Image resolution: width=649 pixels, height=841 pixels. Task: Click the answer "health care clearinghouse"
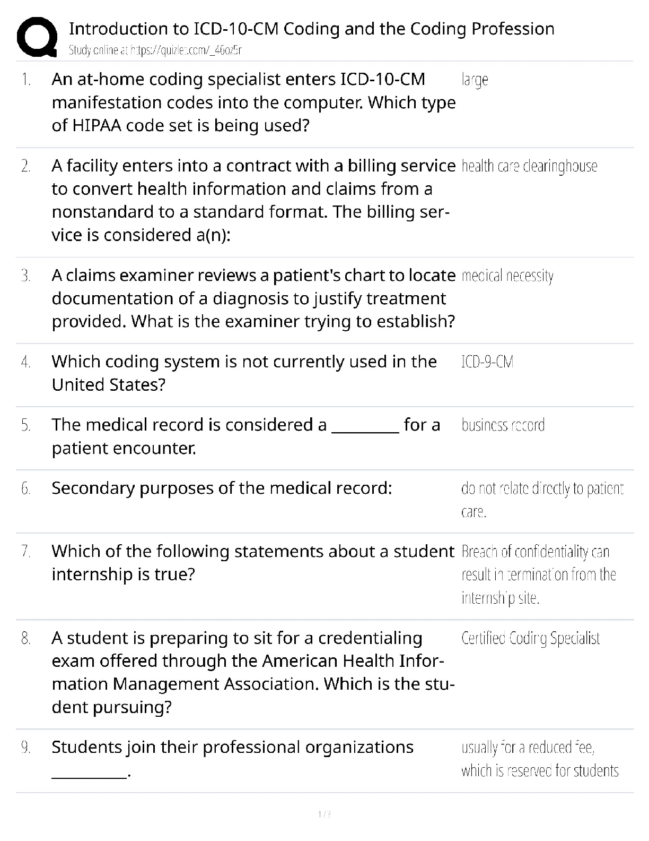coord(529,167)
